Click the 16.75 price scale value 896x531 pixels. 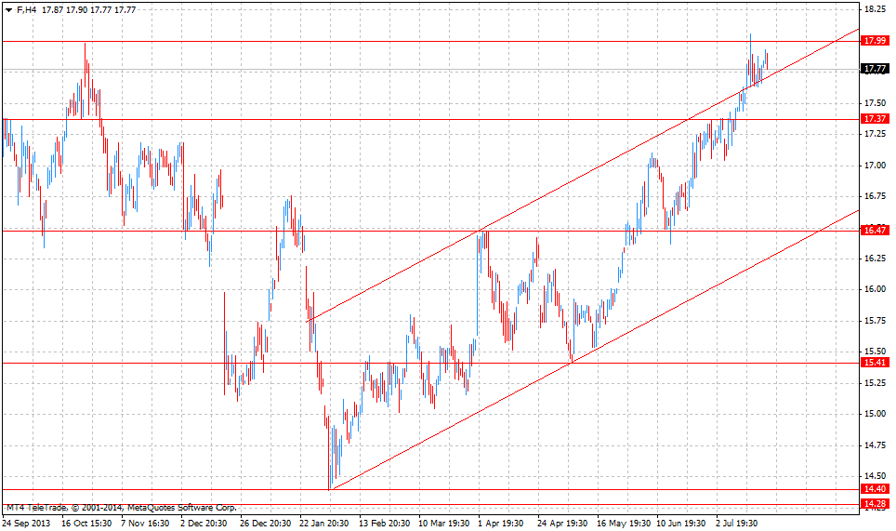[875, 196]
